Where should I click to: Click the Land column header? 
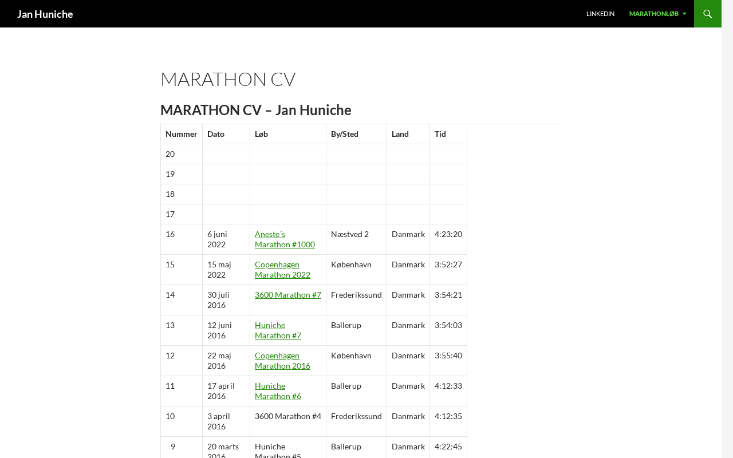(x=400, y=134)
